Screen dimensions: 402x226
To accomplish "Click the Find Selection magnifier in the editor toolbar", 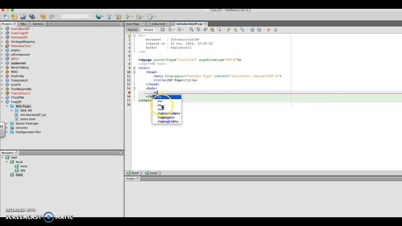I will [x=191, y=30].
